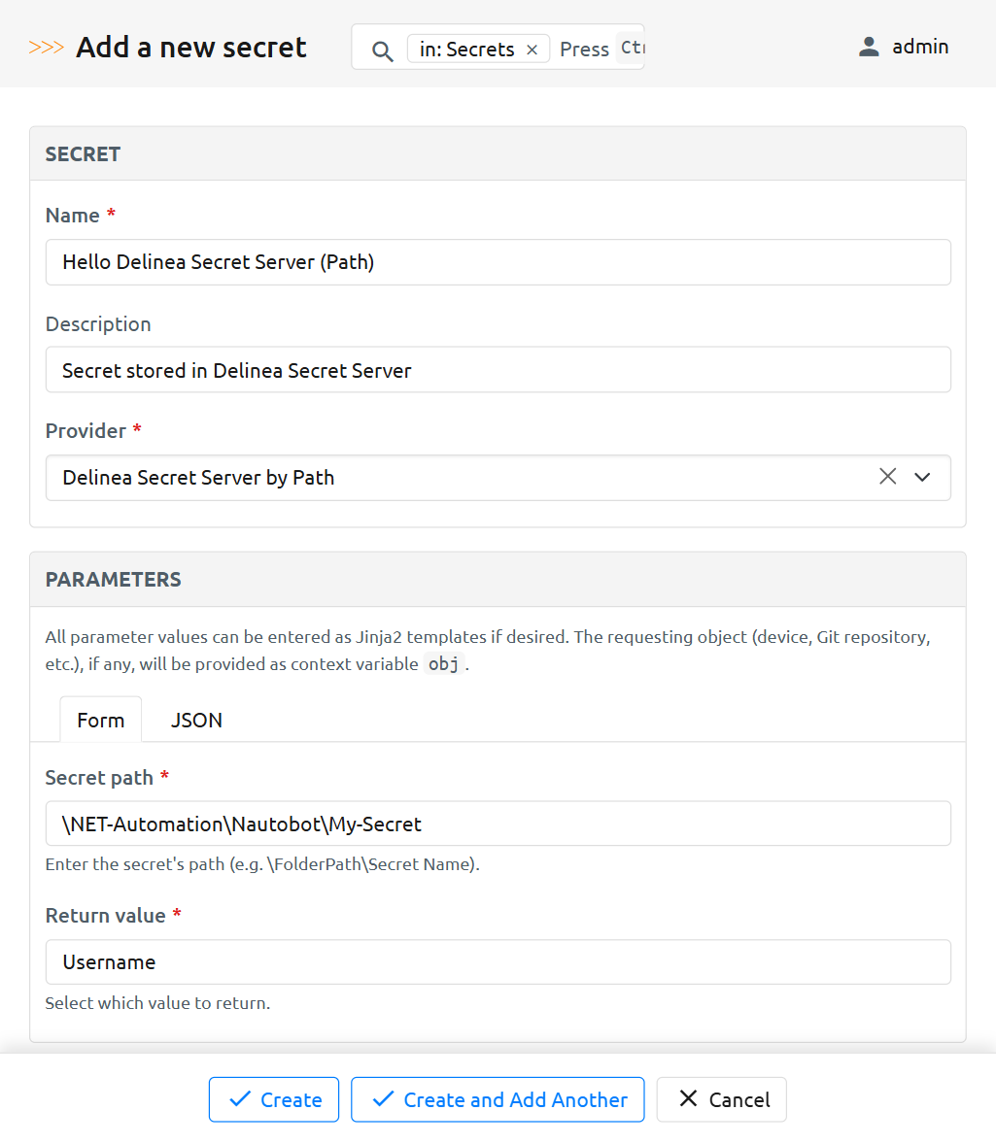Click the Provider field label
Screen dimensions: 996x1144
point(86,431)
